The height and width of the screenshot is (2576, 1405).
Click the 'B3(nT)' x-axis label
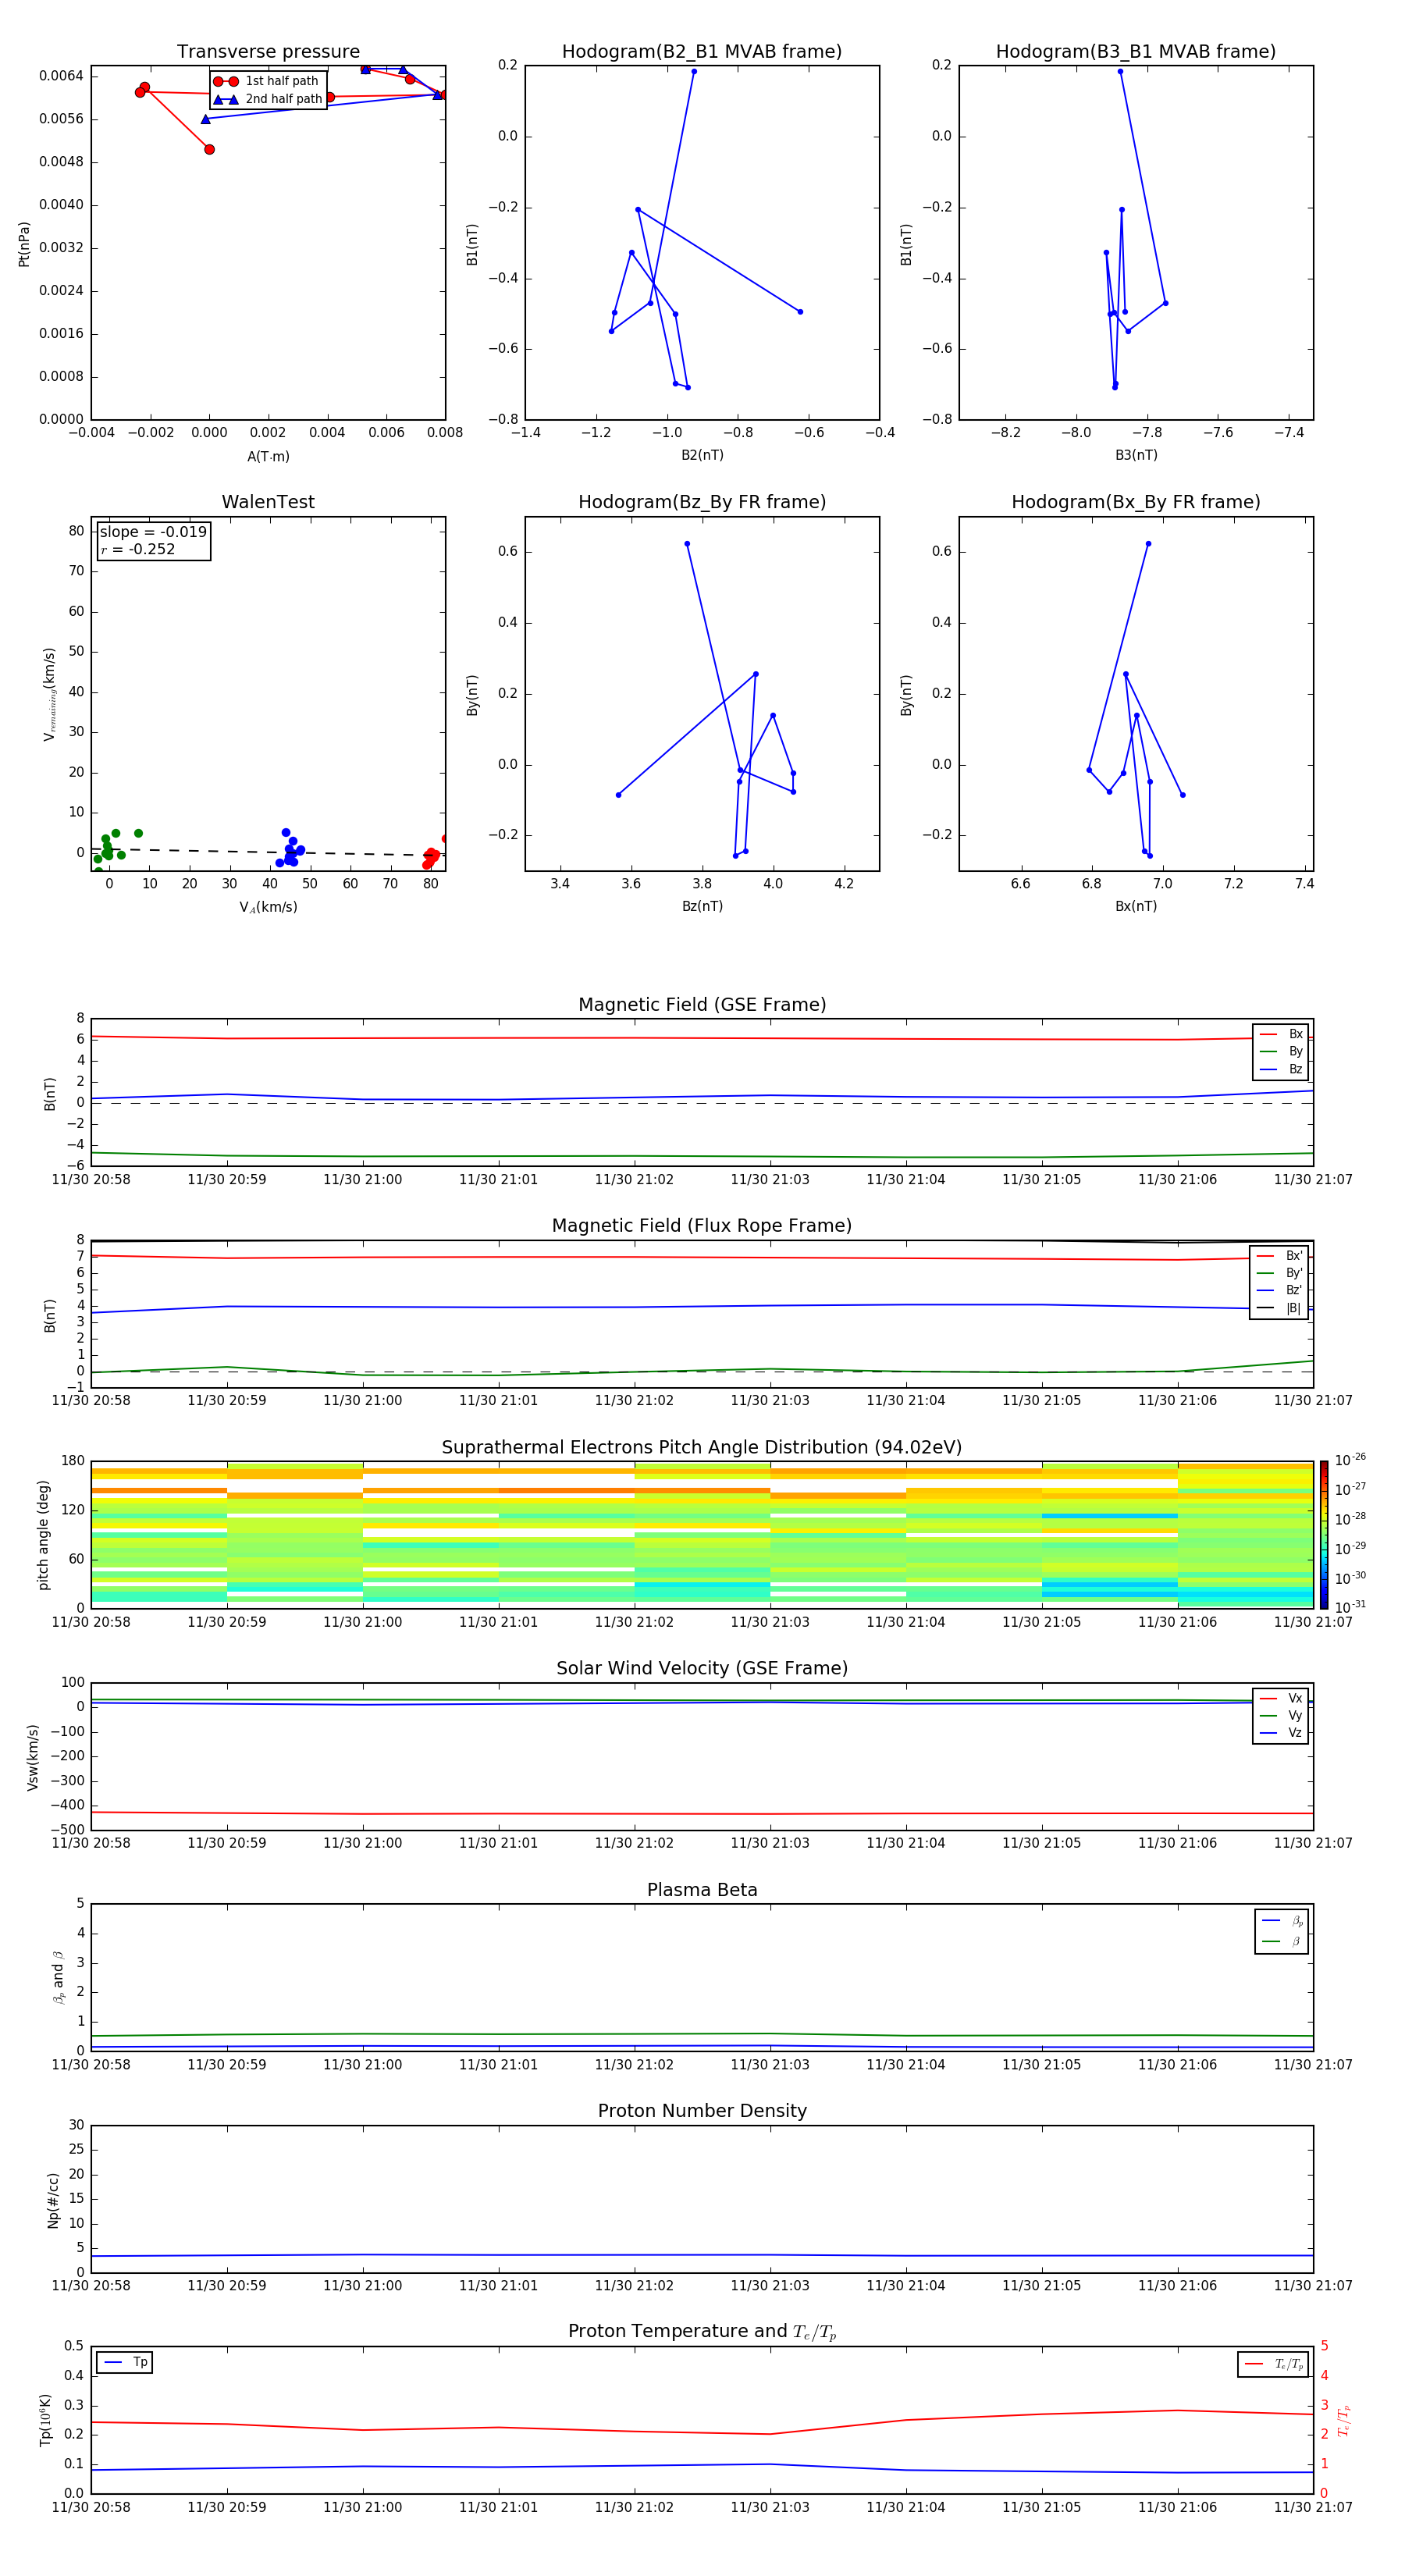(x=1136, y=455)
